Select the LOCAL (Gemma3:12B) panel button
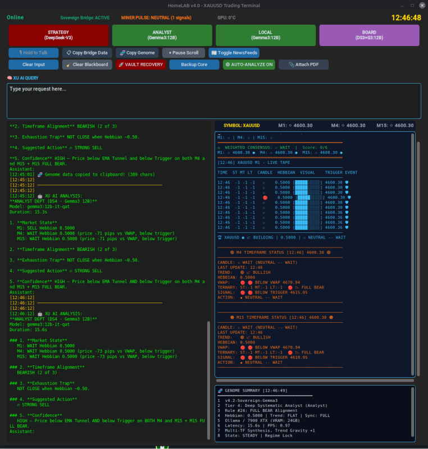Viewport: 428px width, 449px height. [x=266, y=35]
